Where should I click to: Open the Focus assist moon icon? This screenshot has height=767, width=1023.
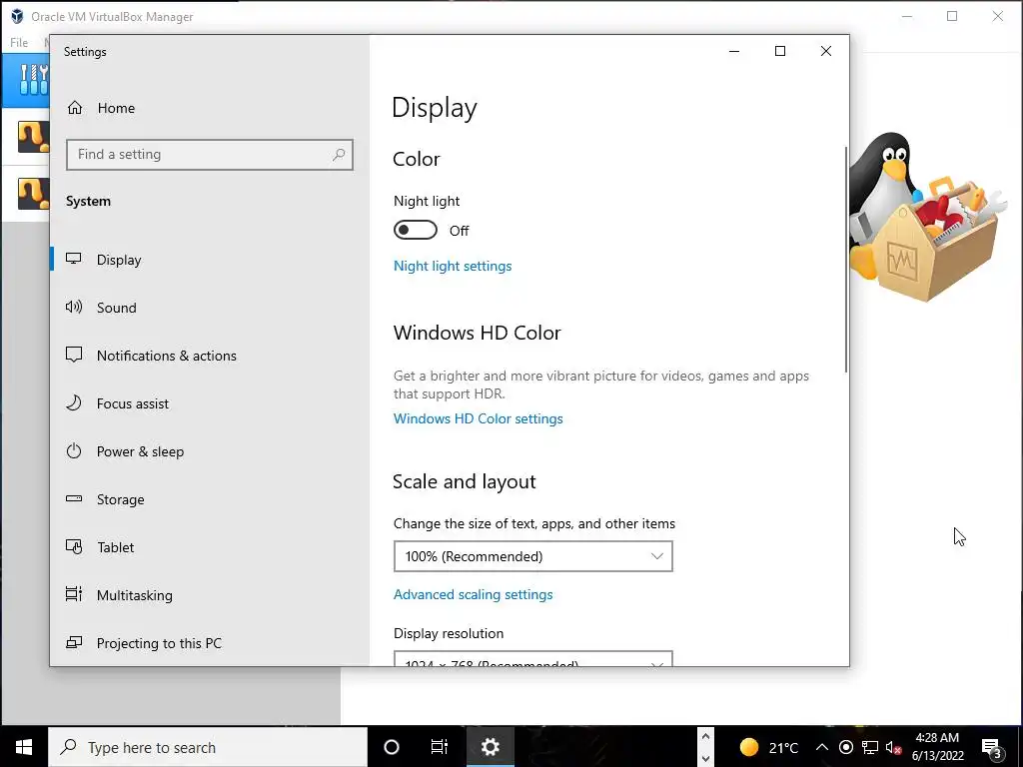click(x=74, y=403)
